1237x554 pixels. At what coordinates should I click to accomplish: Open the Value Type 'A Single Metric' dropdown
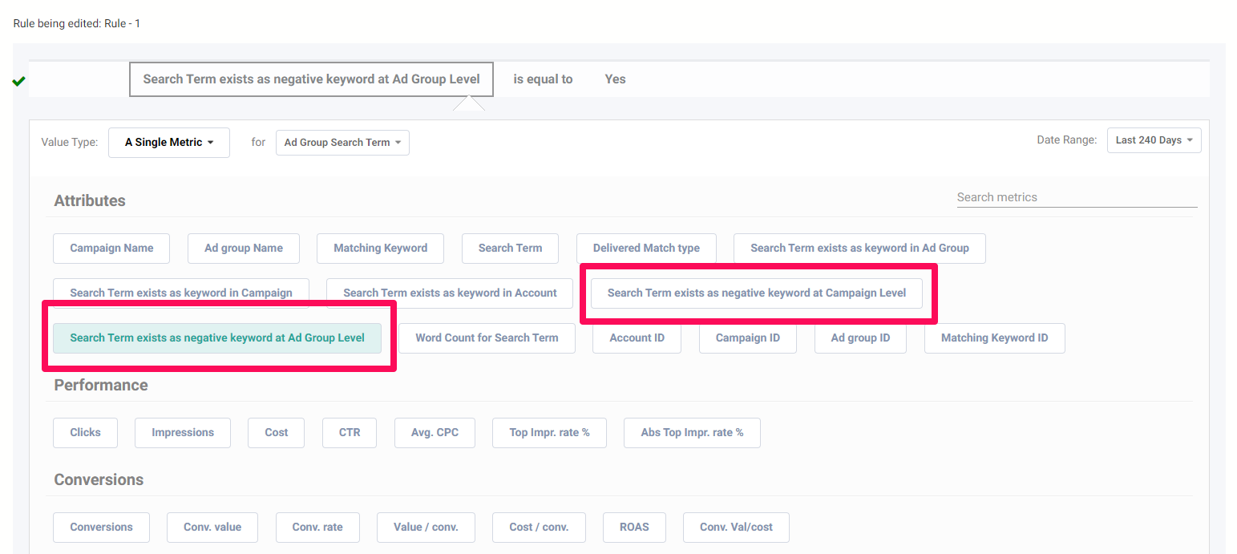click(x=169, y=143)
